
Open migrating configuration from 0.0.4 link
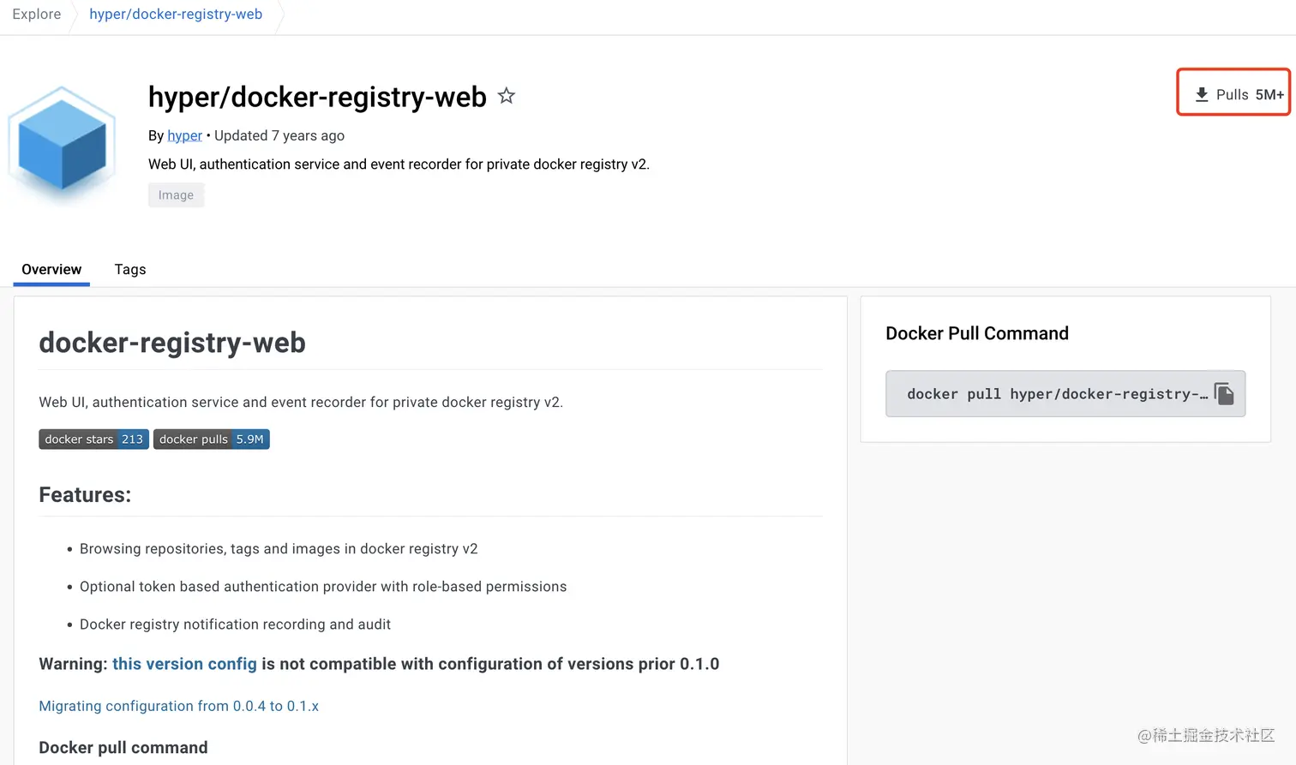(178, 706)
